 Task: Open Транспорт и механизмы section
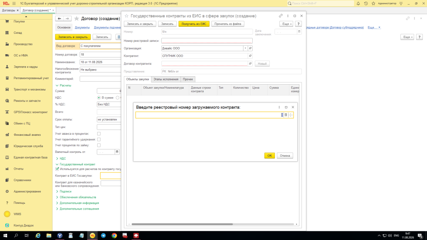30,90
